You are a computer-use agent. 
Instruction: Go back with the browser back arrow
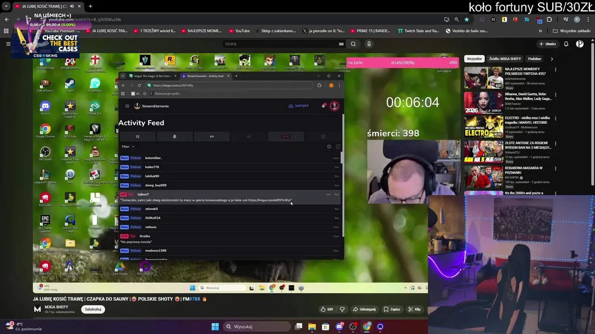coord(7,19)
